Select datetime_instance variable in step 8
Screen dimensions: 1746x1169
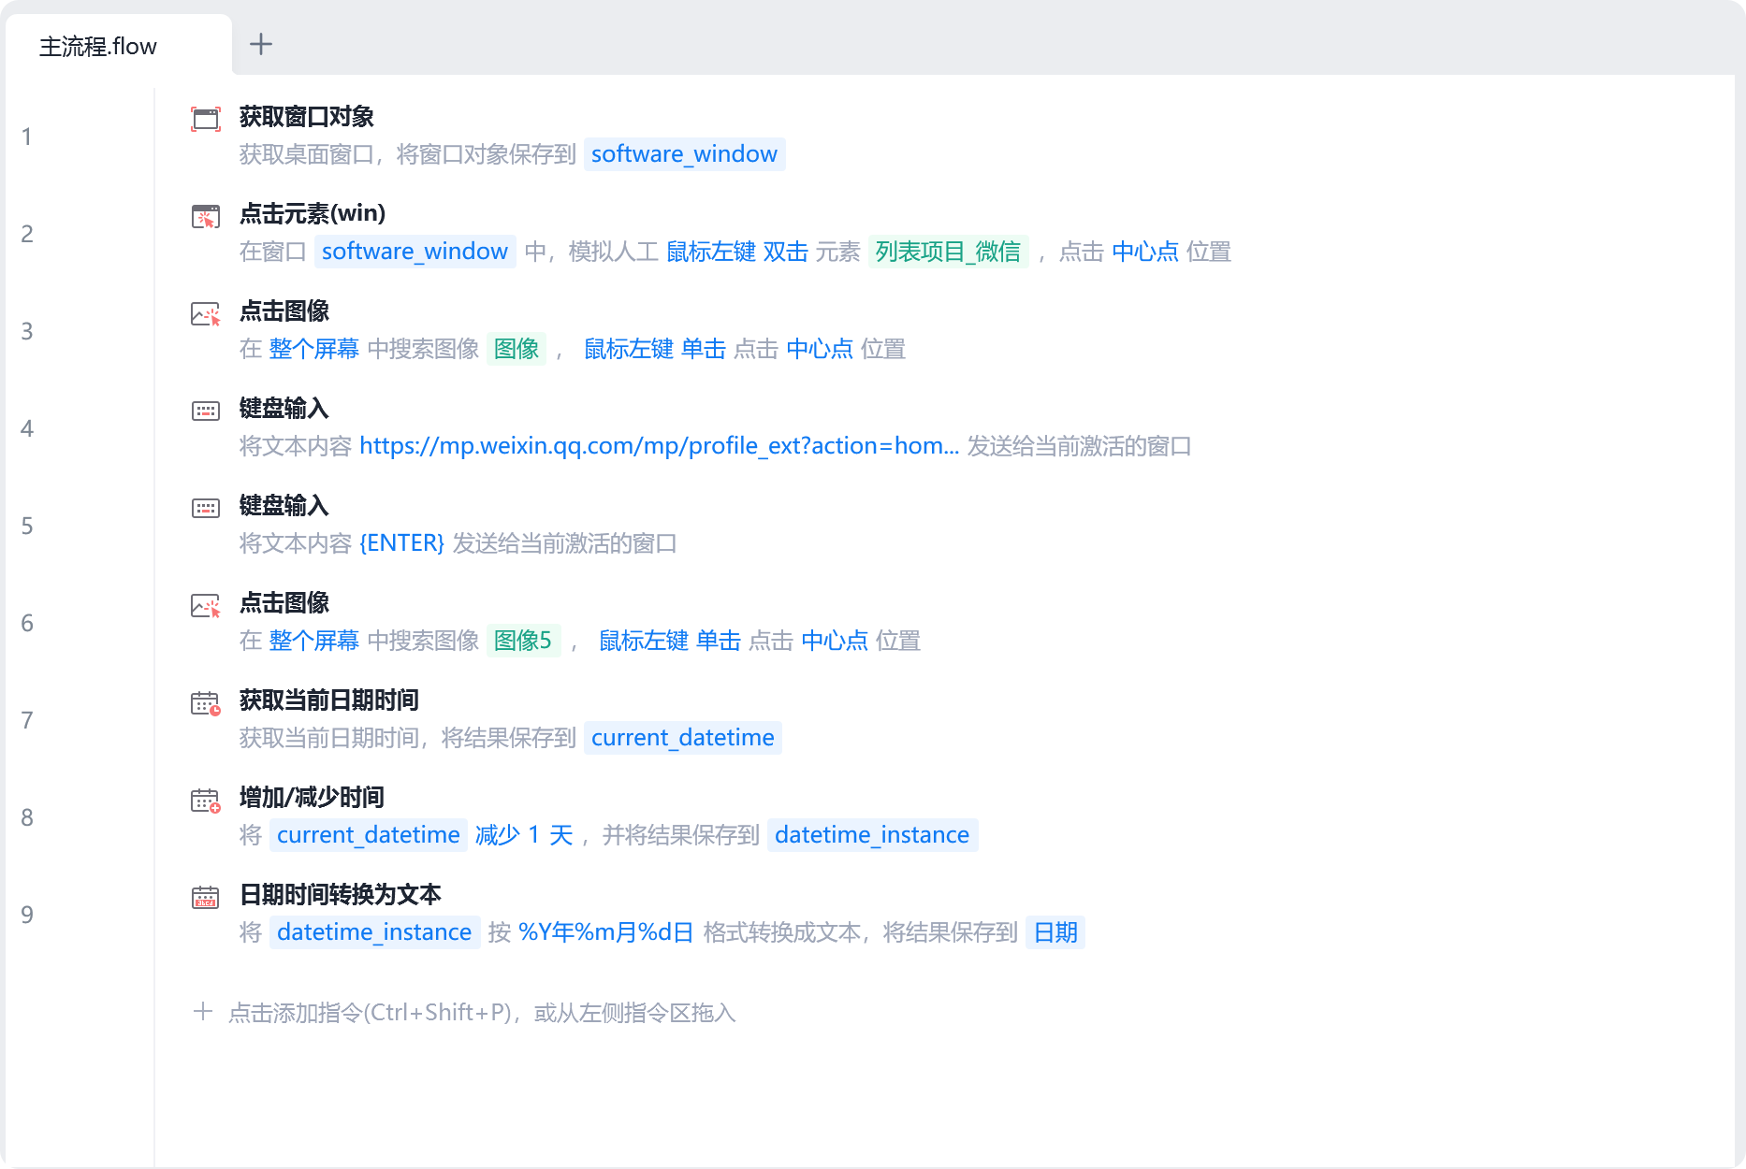pyautogui.click(x=872, y=835)
